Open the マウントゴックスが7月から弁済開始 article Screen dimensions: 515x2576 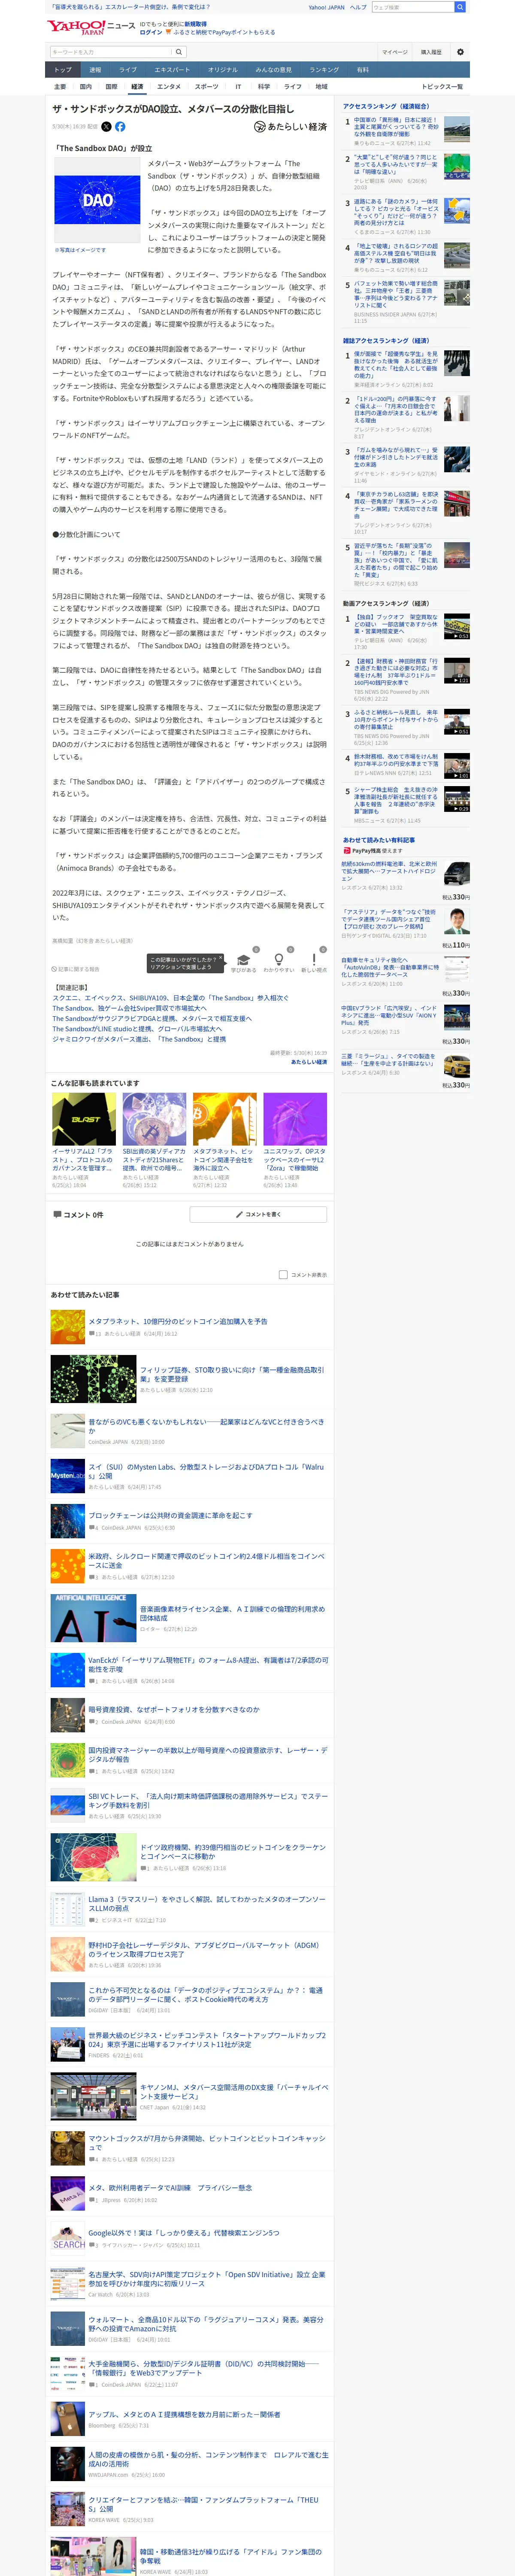pos(207,2142)
